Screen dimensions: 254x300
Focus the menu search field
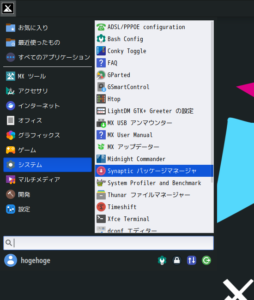point(109,243)
